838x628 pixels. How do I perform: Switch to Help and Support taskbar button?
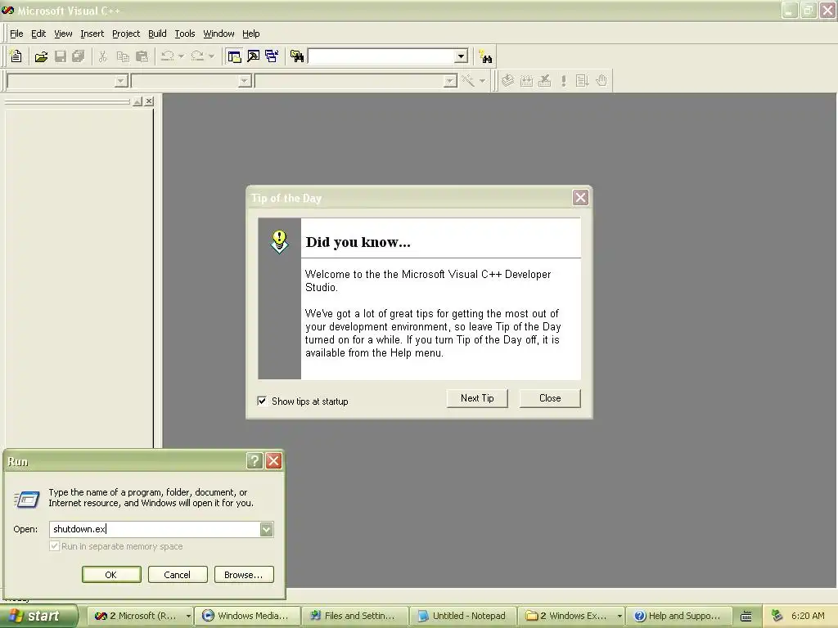click(x=678, y=616)
